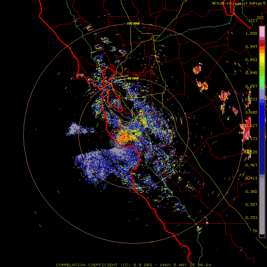267x267 pixels.
Task: Select the 0.840 scale value
Action: click(x=251, y=73)
